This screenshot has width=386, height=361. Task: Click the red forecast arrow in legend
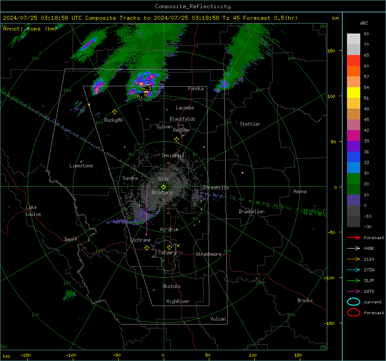[353, 237]
